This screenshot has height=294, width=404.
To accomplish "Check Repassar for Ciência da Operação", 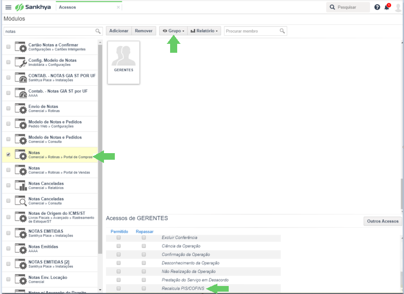I will tap(144, 246).
